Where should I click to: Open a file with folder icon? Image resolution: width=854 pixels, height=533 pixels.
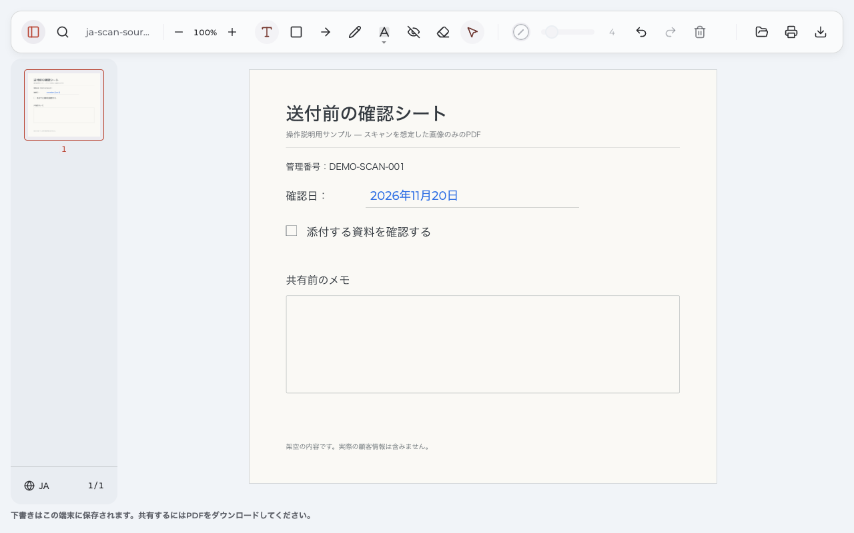[762, 32]
